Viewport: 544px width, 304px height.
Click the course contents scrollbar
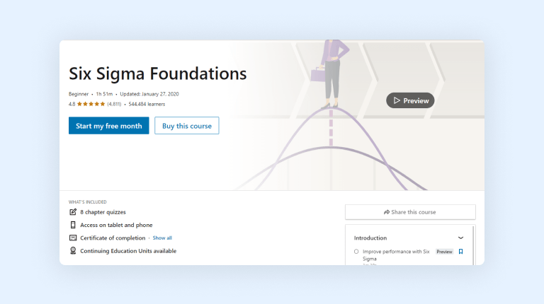pyautogui.click(x=473, y=244)
